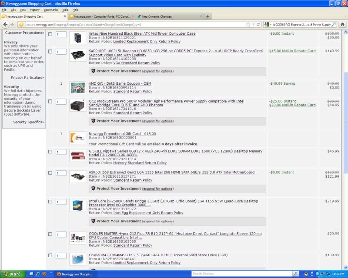Click the Crucial M4 SSD product image
348x278 pixels.
tap(77, 259)
